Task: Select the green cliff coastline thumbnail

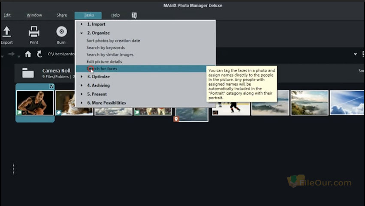Action: point(309,103)
